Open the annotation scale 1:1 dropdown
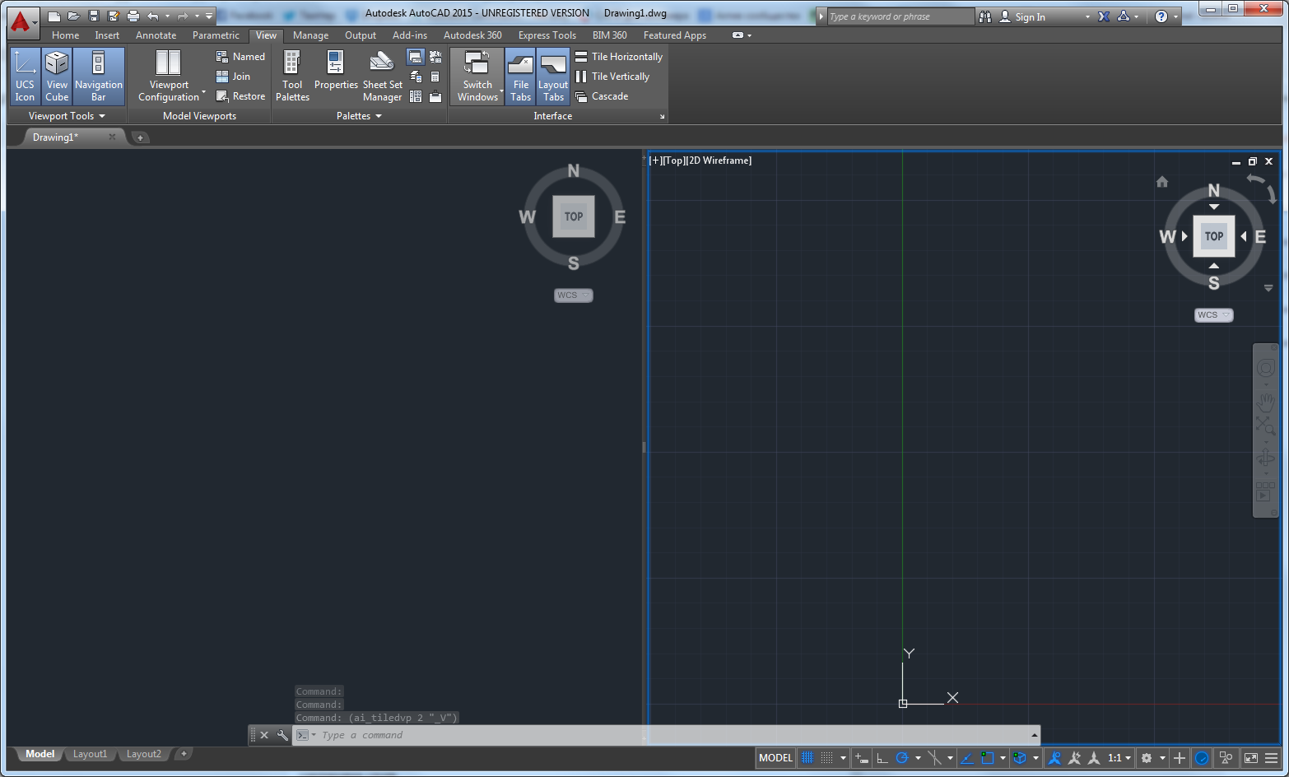This screenshot has height=777, width=1289. [1119, 758]
